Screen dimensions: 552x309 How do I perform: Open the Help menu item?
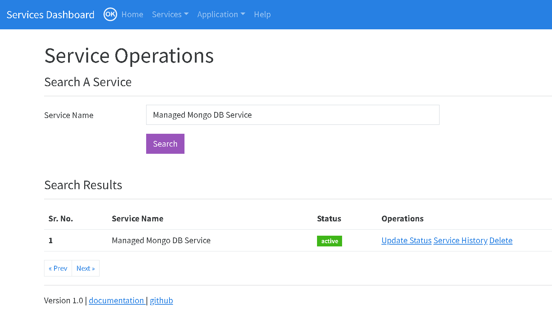click(x=262, y=15)
